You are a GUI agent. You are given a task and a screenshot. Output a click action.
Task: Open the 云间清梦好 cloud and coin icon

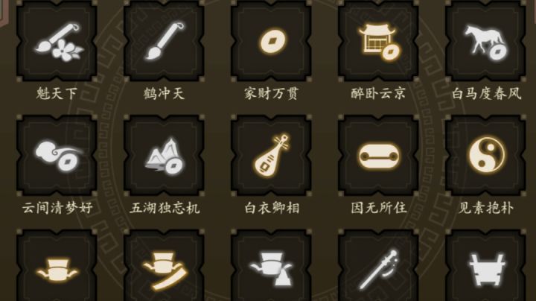(x=57, y=155)
